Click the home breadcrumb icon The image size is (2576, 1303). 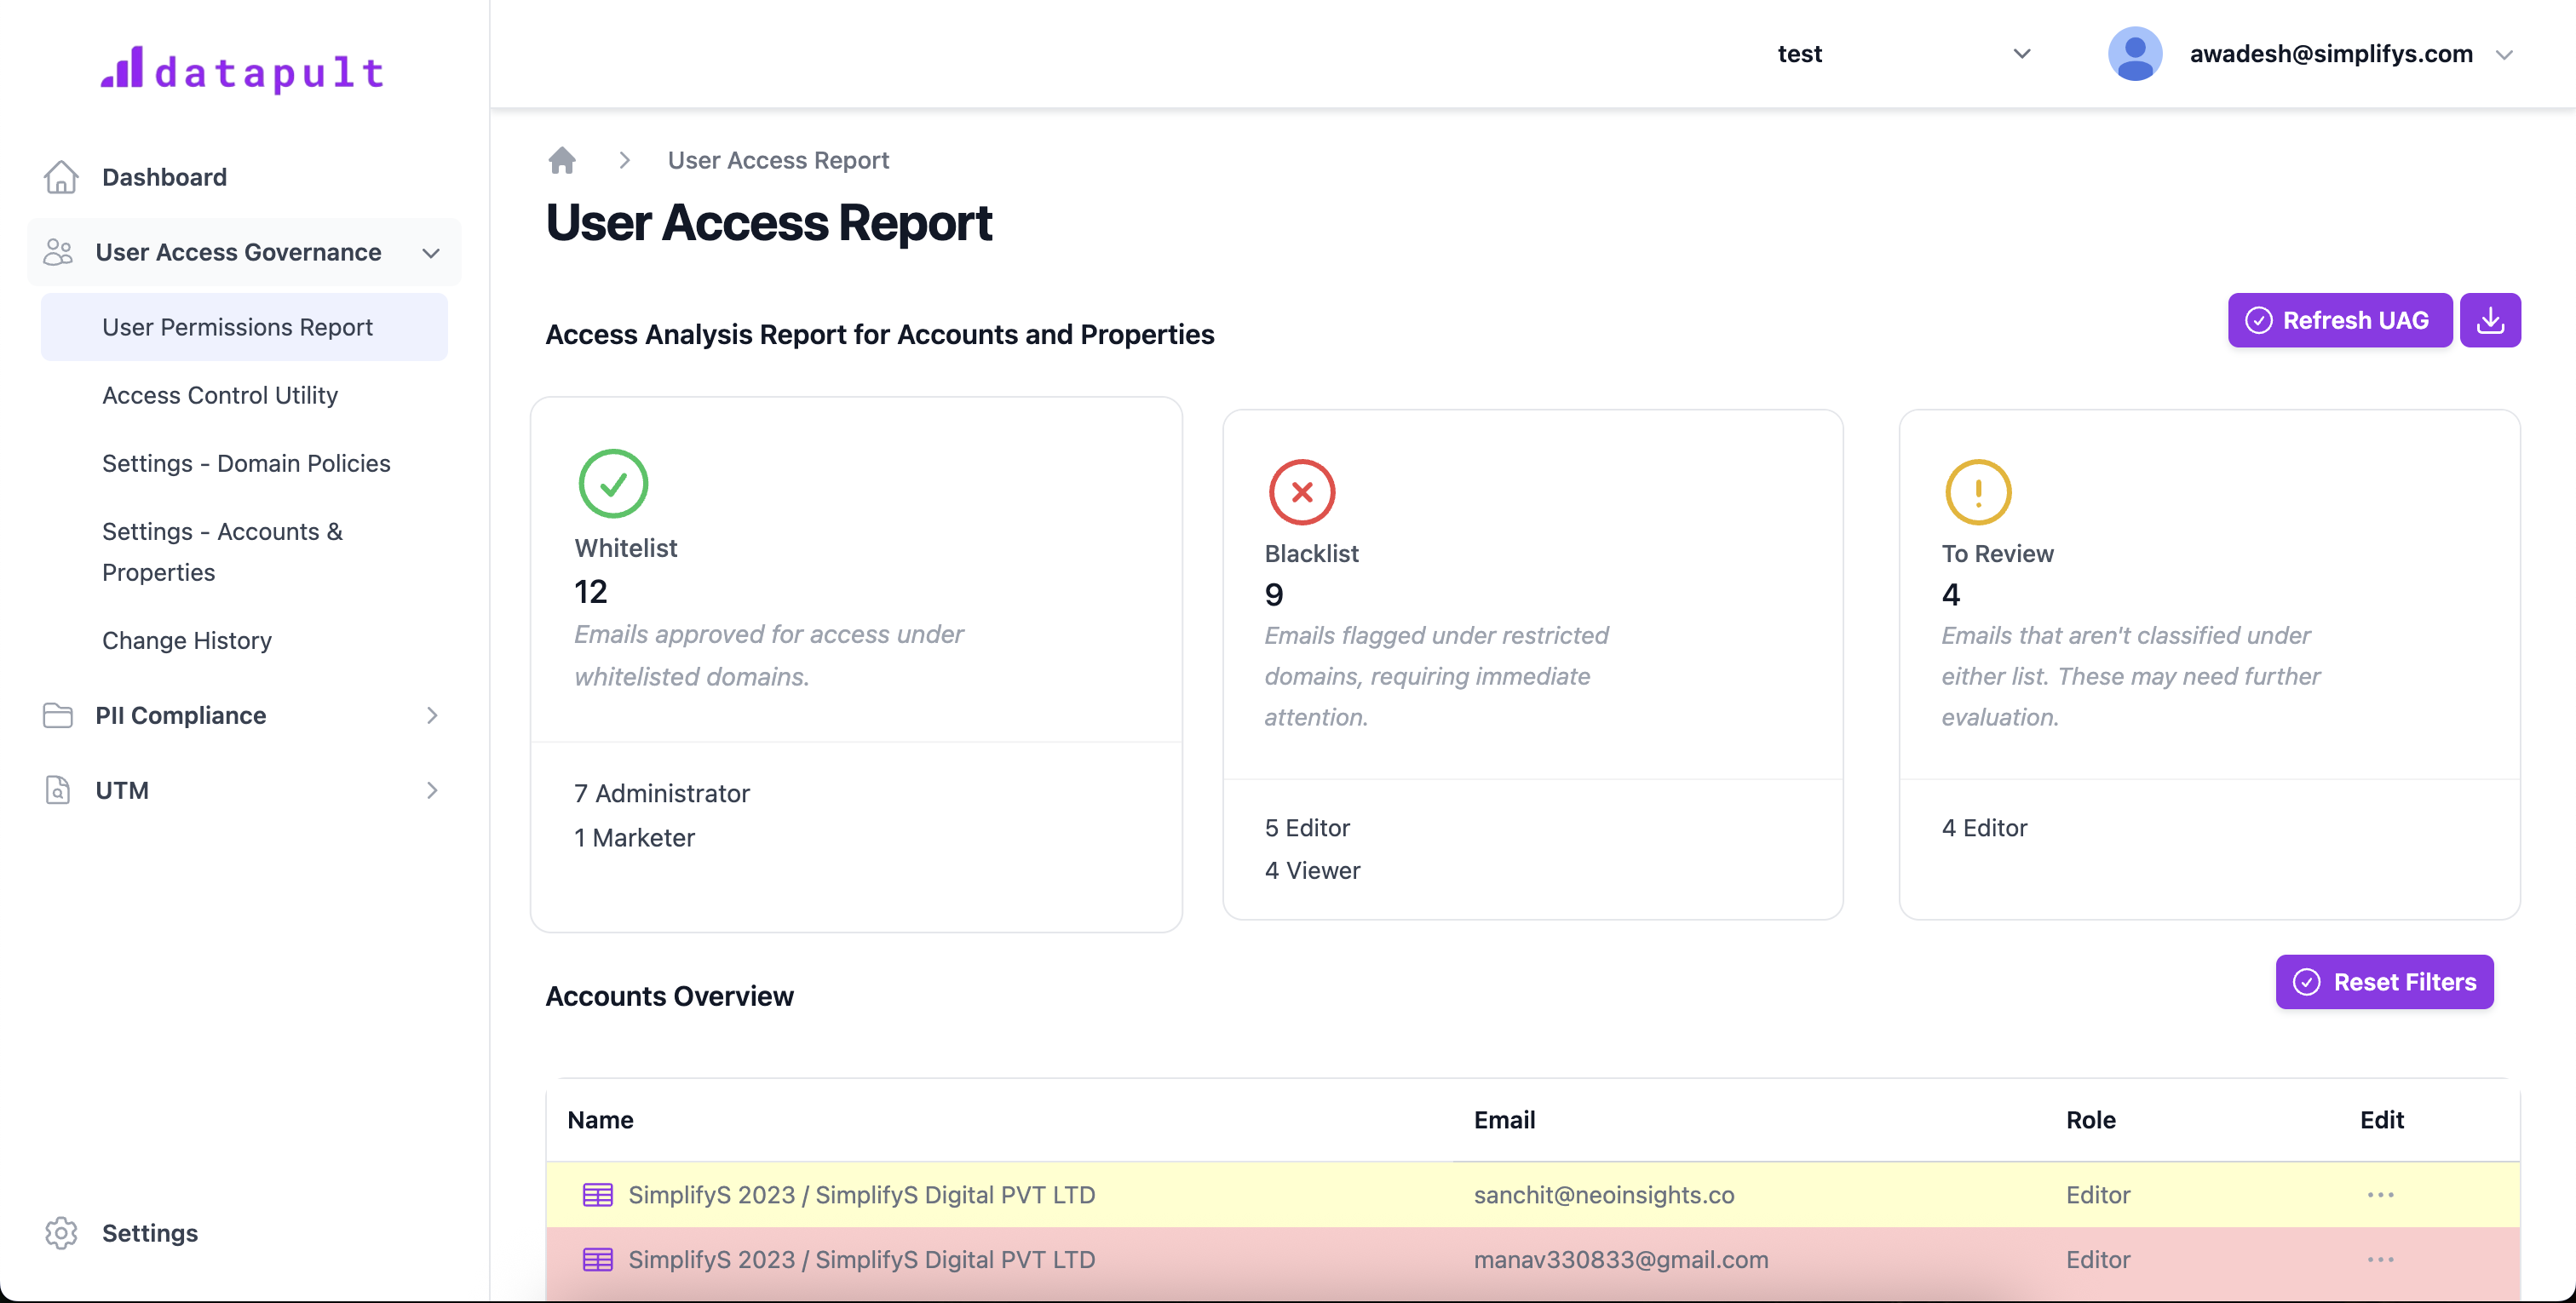pos(562,160)
